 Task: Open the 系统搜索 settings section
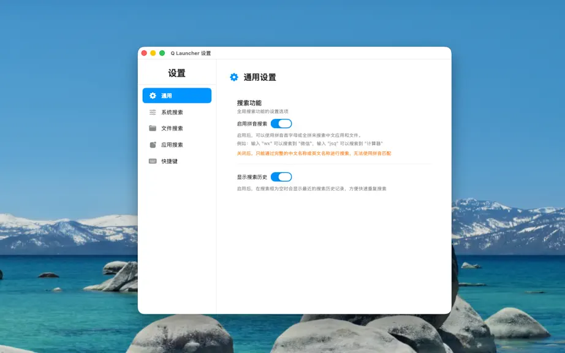pos(177,112)
